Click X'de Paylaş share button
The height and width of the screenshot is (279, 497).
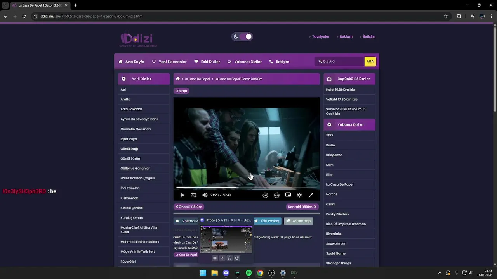tap(267, 221)
